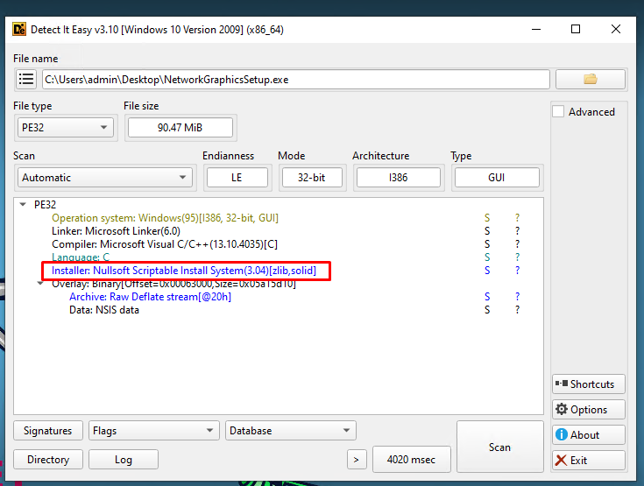Image resolution: width=644 pixels, height=486 pixels.
Task: Select the Installer: Nullsoft Scriptable Install System row
Action: coord(184,271)
